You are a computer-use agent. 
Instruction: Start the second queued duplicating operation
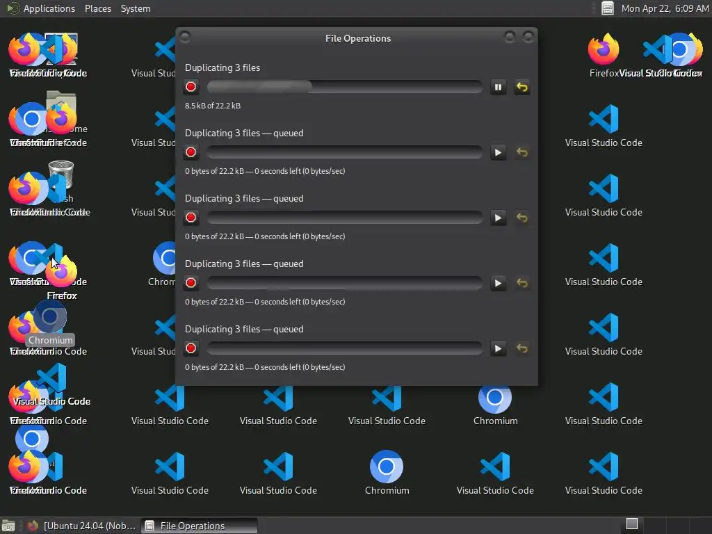[x=498, y=218]
